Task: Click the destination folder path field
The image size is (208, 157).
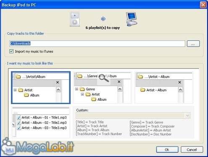Action: (x=97, y=44)
